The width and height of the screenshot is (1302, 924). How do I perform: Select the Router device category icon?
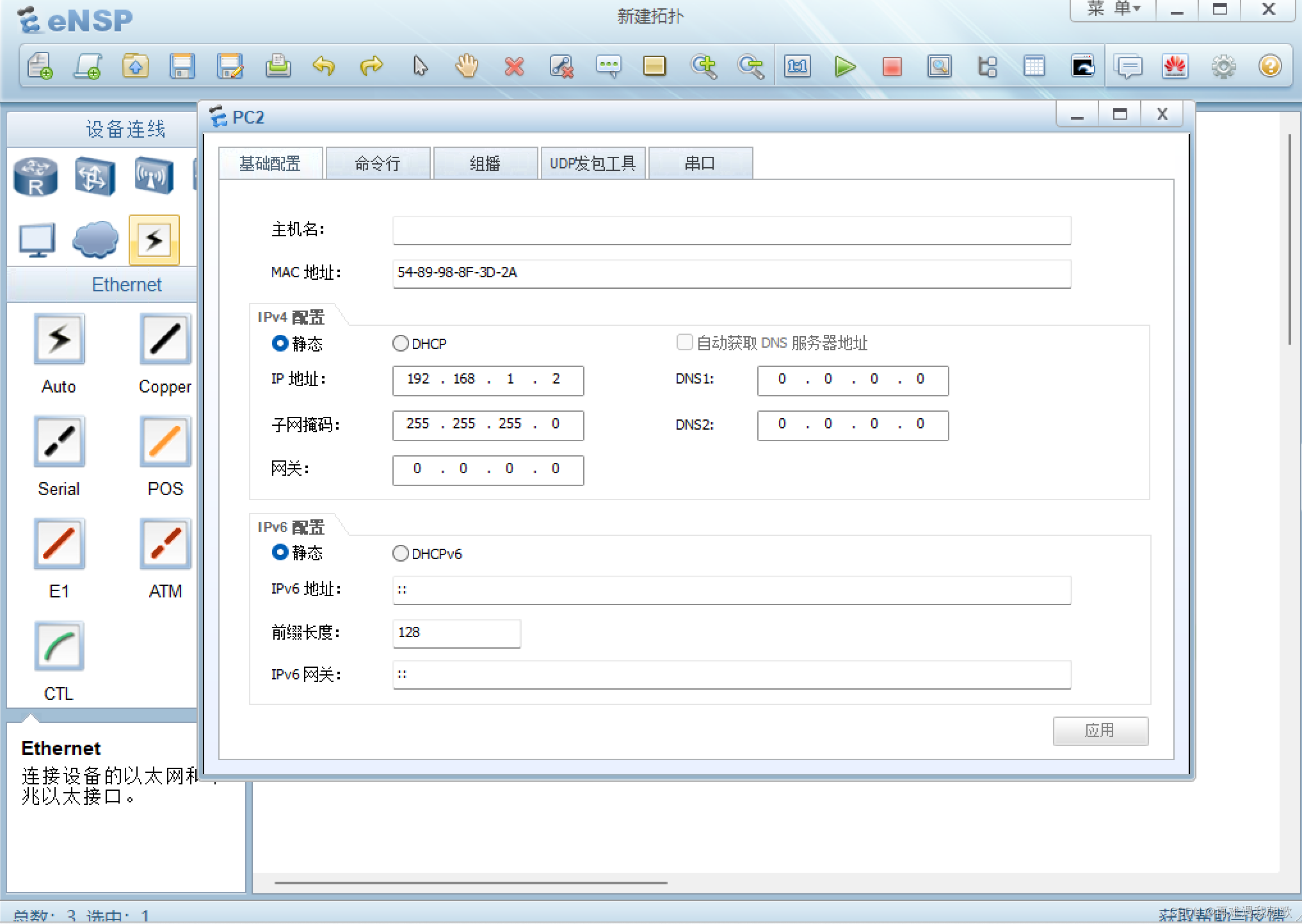tap(36, 177)
